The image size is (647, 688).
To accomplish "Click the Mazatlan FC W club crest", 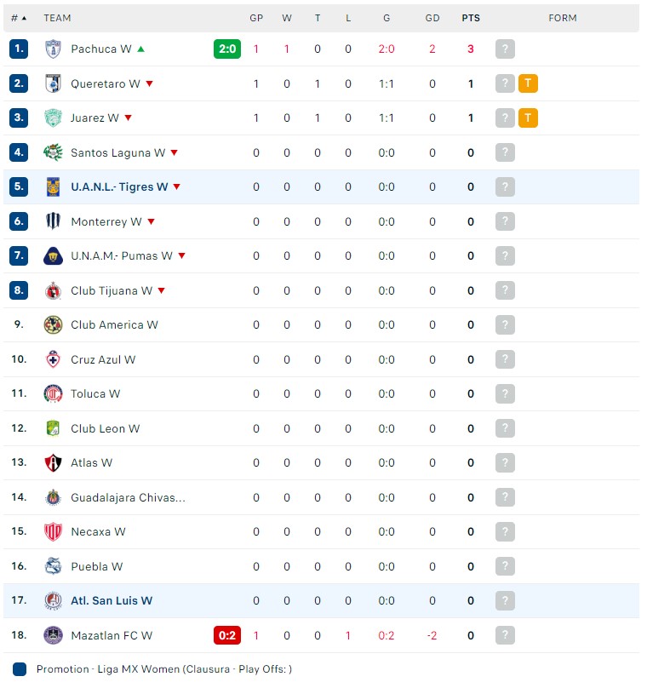I will [x=52, y=635].
